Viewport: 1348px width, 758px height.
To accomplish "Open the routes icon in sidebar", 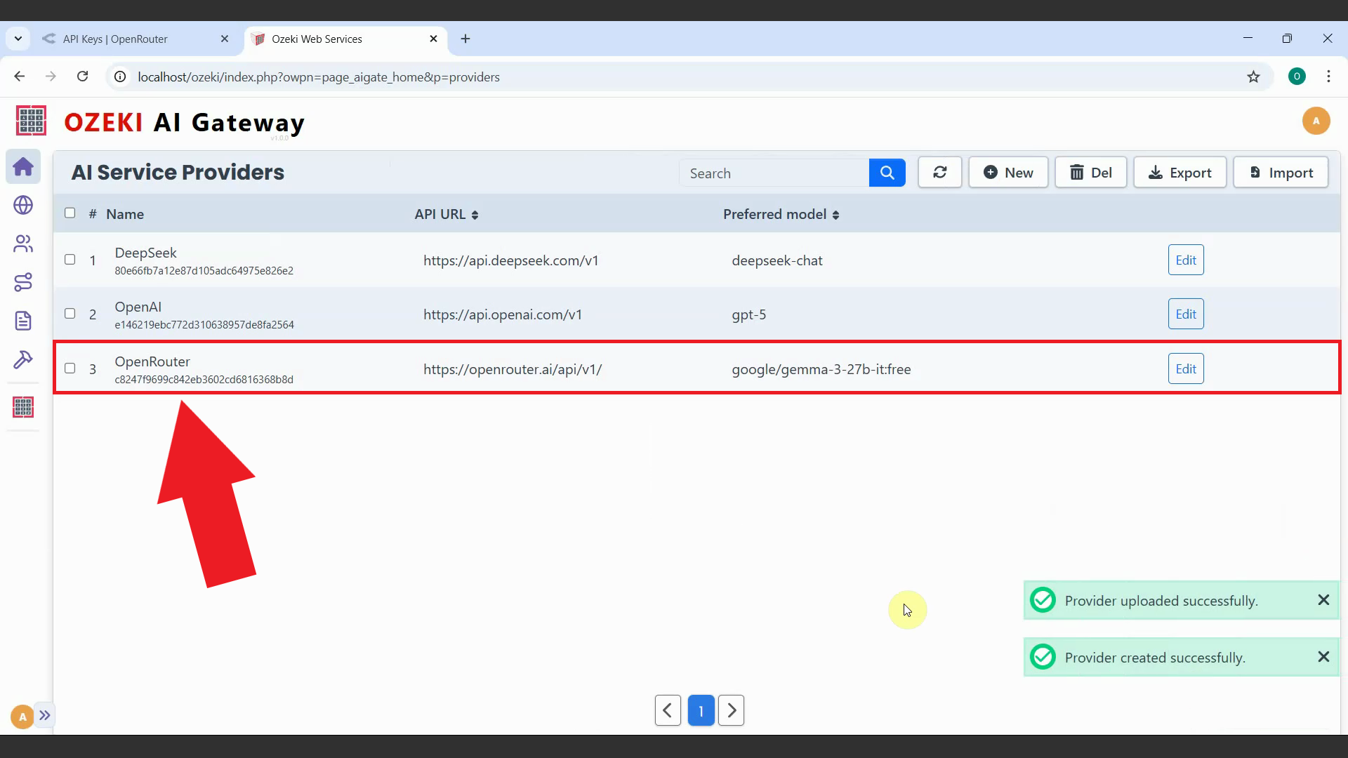I will [x=23, y=282].
